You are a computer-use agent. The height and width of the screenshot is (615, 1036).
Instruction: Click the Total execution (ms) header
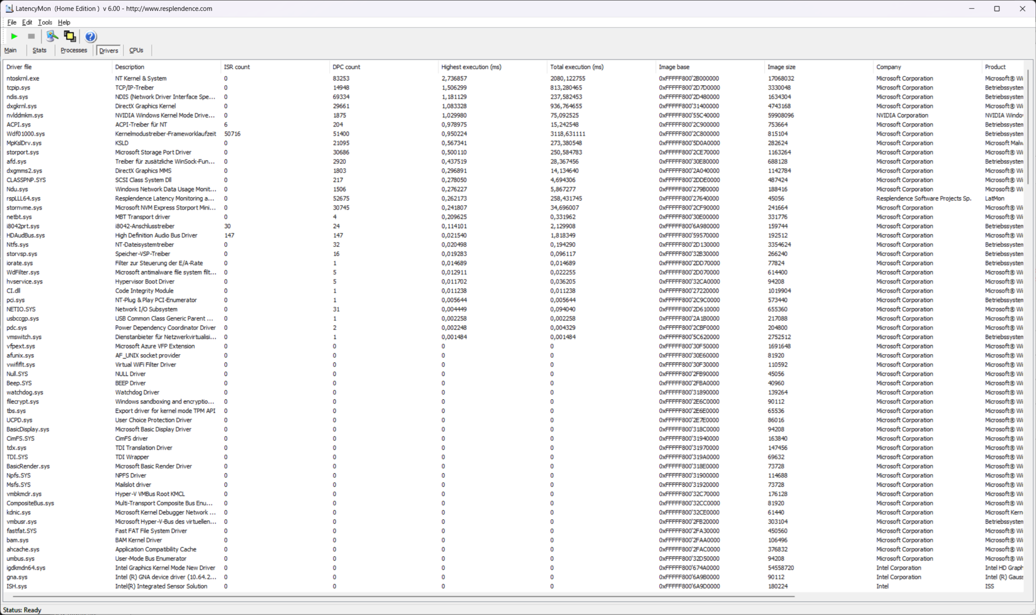pos(576,67)
